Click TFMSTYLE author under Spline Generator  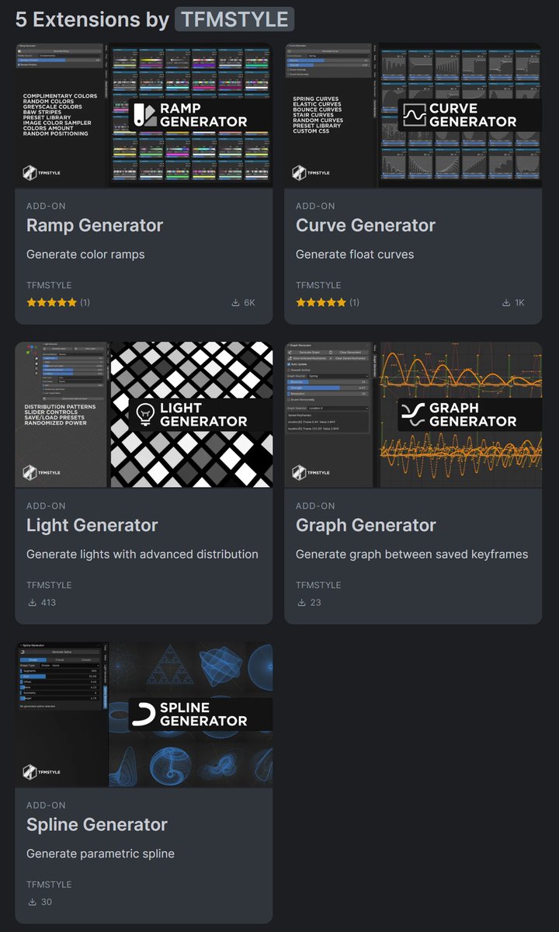[x=49, y=885]
